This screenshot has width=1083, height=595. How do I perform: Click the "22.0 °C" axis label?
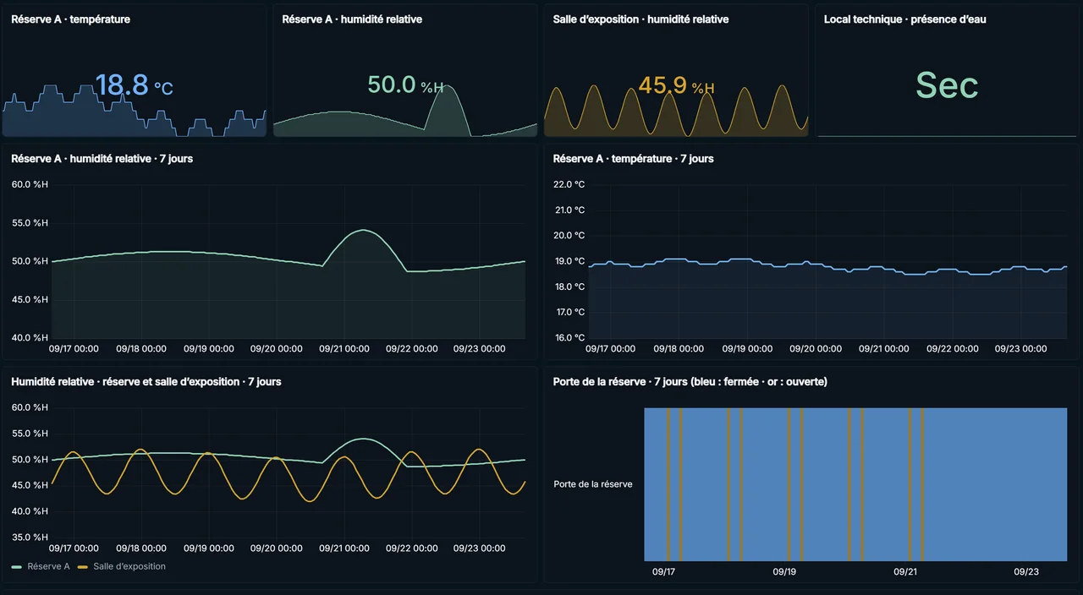pyautogui.click(x=569, y=184)
